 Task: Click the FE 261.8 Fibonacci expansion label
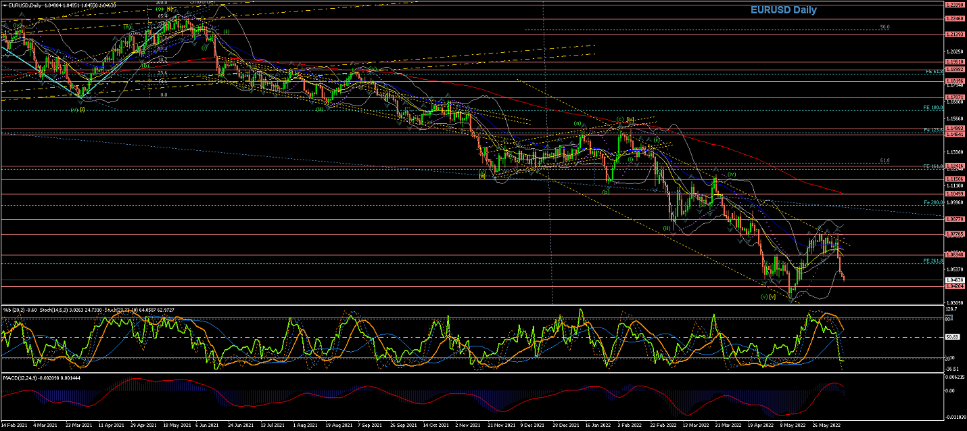coord(933,260)
